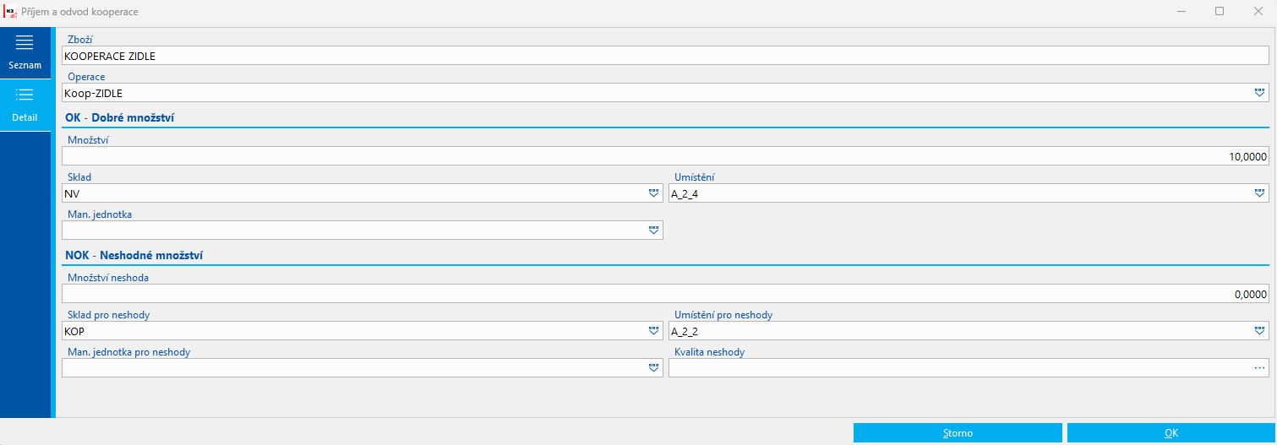
Task: Switch to the Detail tab
Action: (x=25, y=105)
